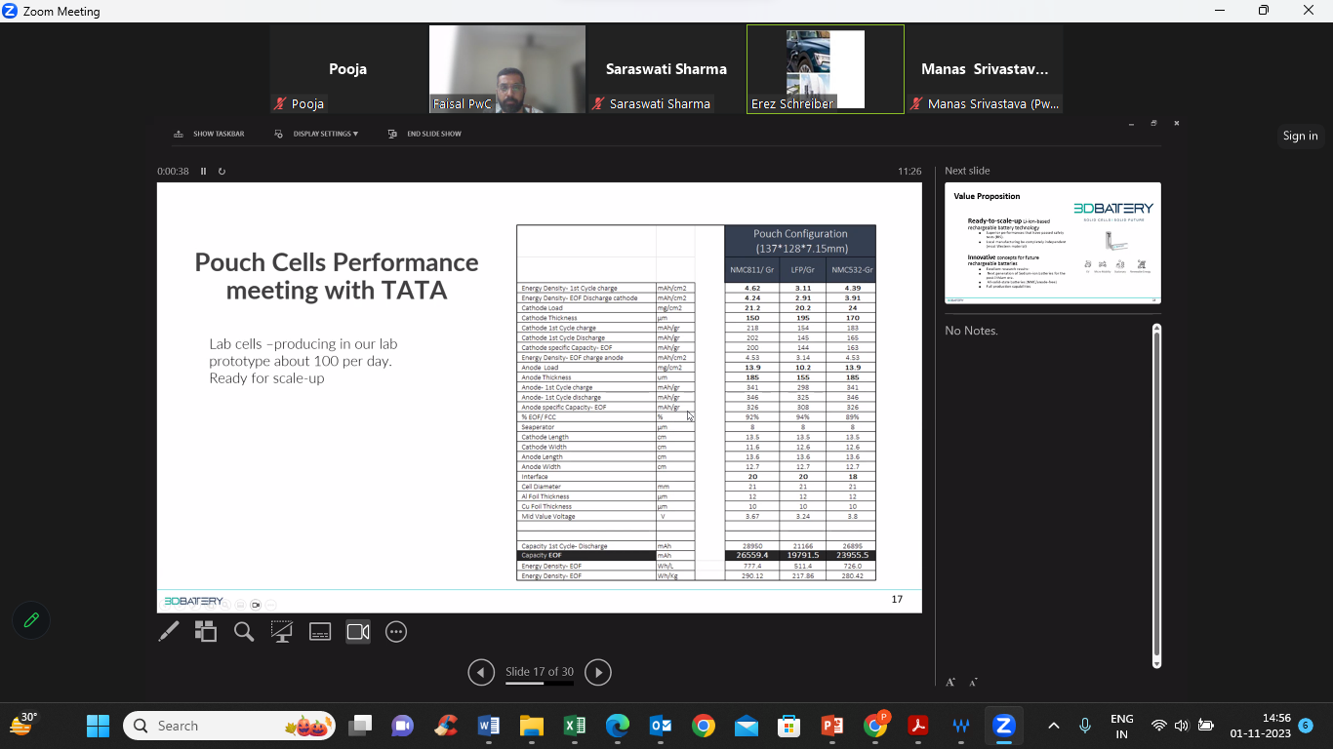Click the green annotate pencil icon
Screen dimensions: 1333x749
coord(31,620)
